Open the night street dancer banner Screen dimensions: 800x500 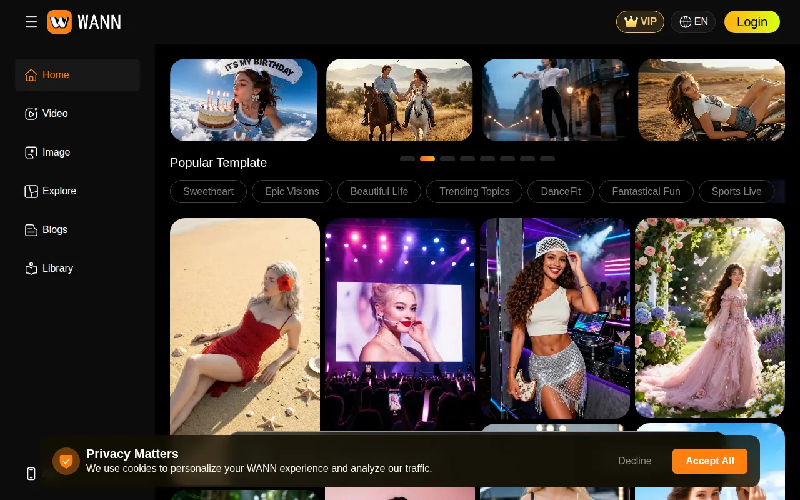(555, 100)
